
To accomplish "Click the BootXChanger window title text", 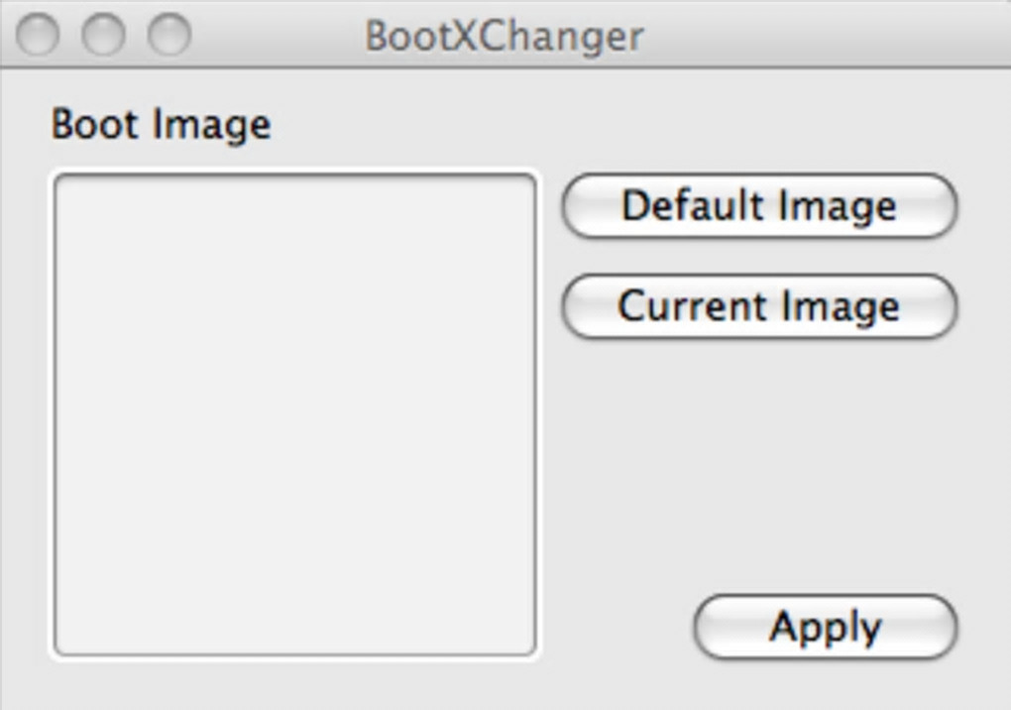I will 505,37.
